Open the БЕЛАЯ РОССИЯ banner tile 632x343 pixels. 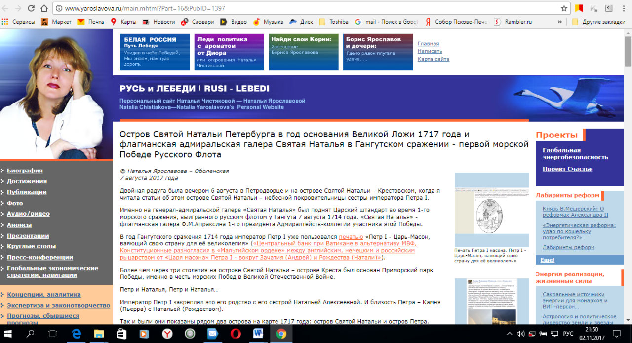tap(155, 52)
